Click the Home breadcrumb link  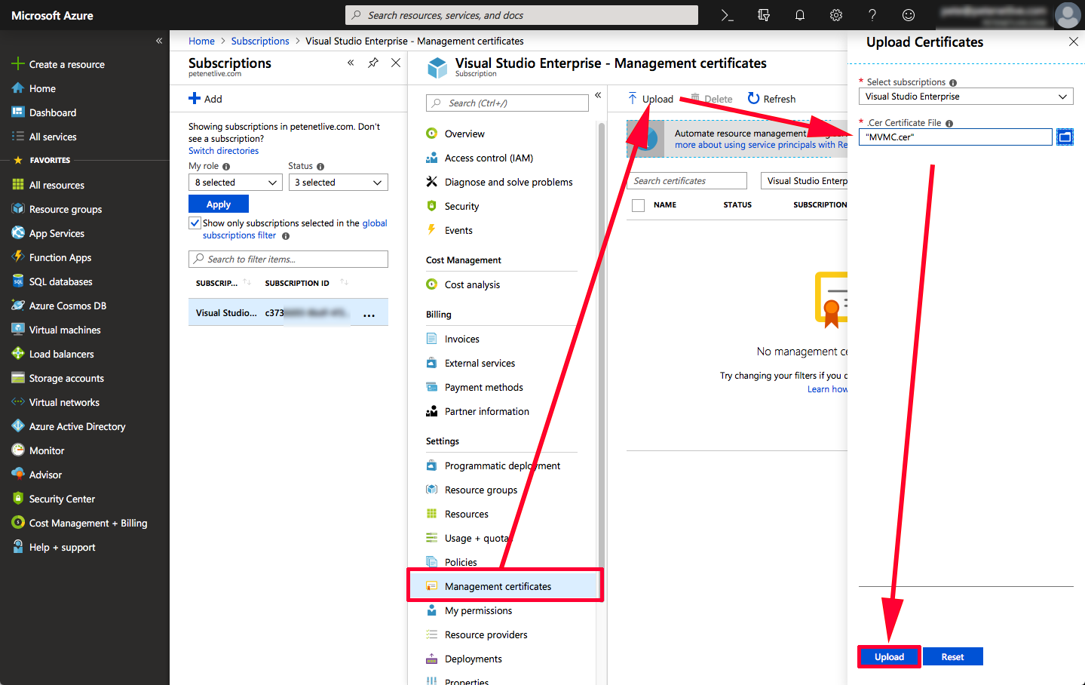[x=201, y=41]
